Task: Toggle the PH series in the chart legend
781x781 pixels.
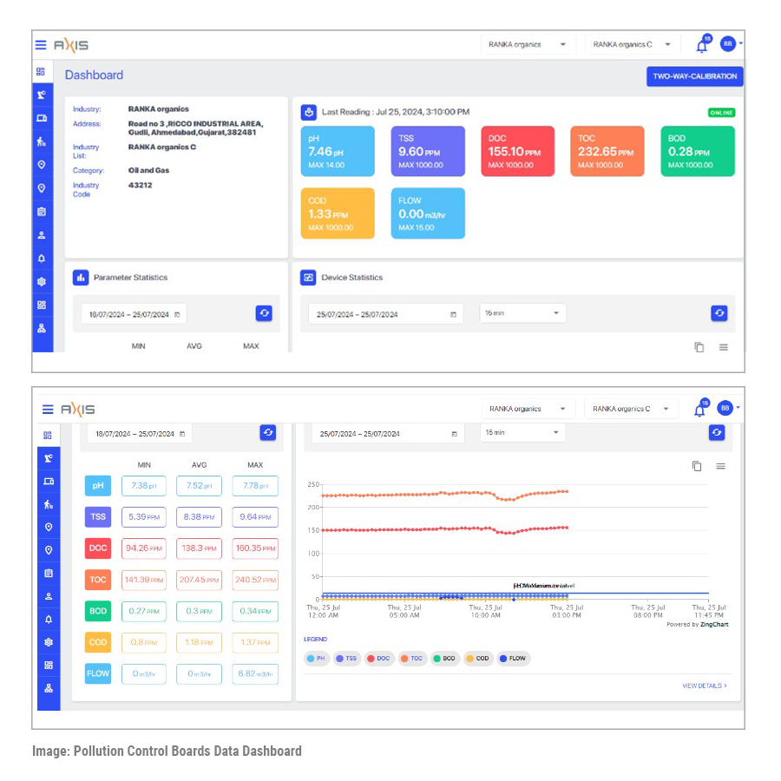Action: [x=316, y=659]
